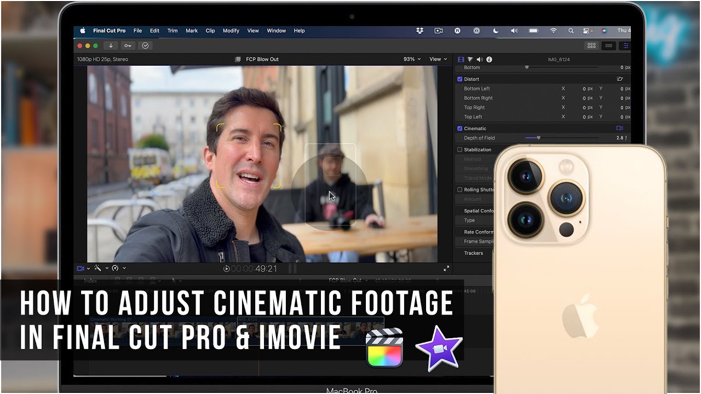The image size is (701, 394).
Task: Toggle the Distort checkbox
Action: tap(460, 79)
